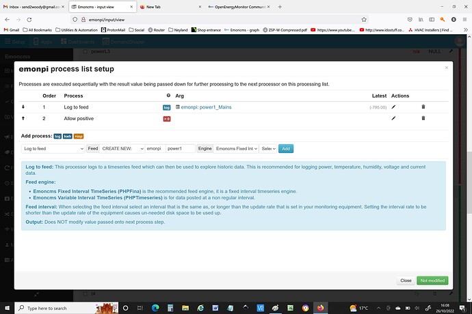Filter add process by 'log' badge
472x314 pixels.
pyautogui.click(x=57, y=137)
